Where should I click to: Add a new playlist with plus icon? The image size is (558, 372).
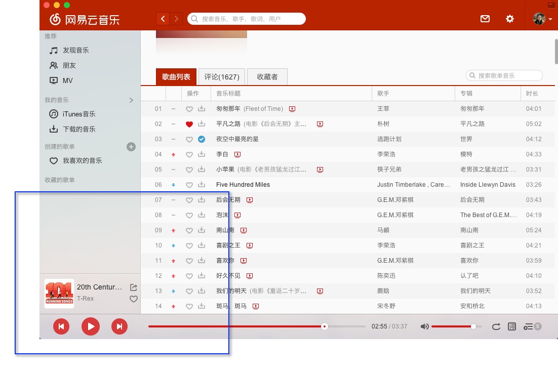131,147
